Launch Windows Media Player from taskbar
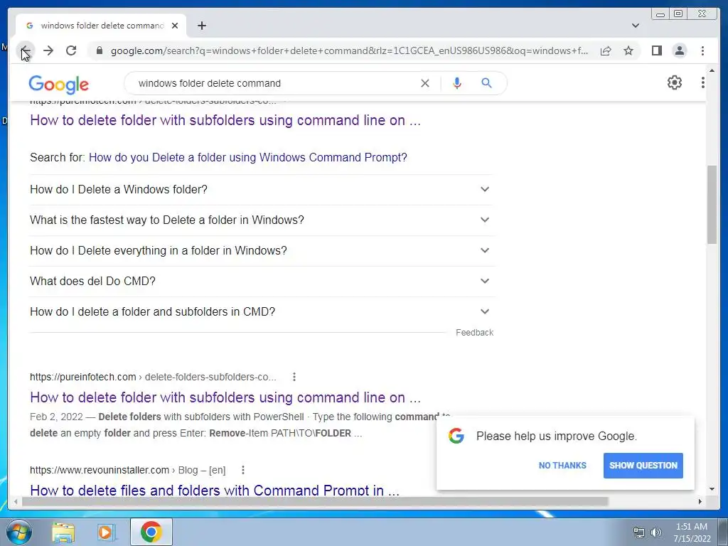Image resolution: width=728 pixels, height=546 pixels. point(105,532)
